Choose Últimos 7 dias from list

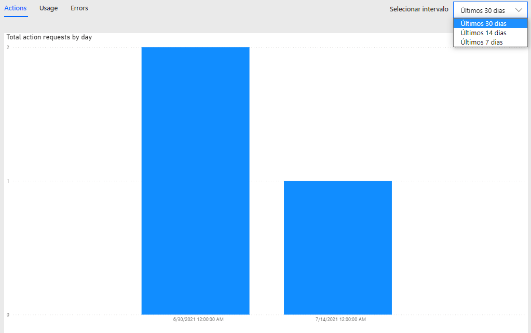(x=491, y=42)
